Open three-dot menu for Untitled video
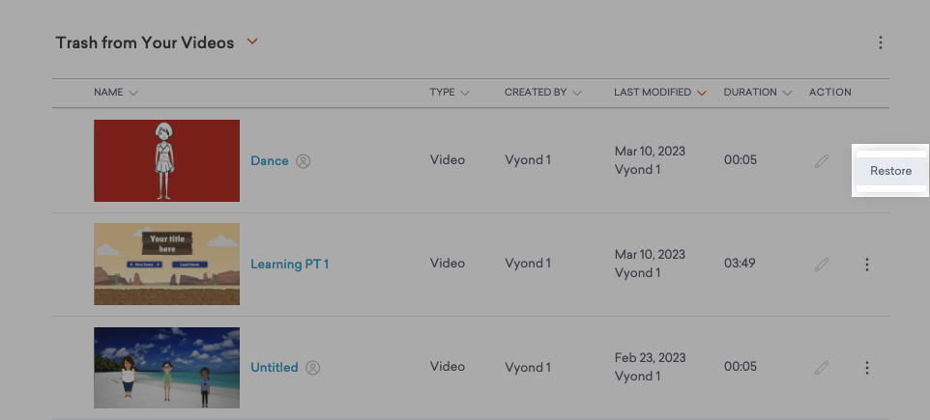Viewport: 930px width, 420px height. (x=867, y=368)
